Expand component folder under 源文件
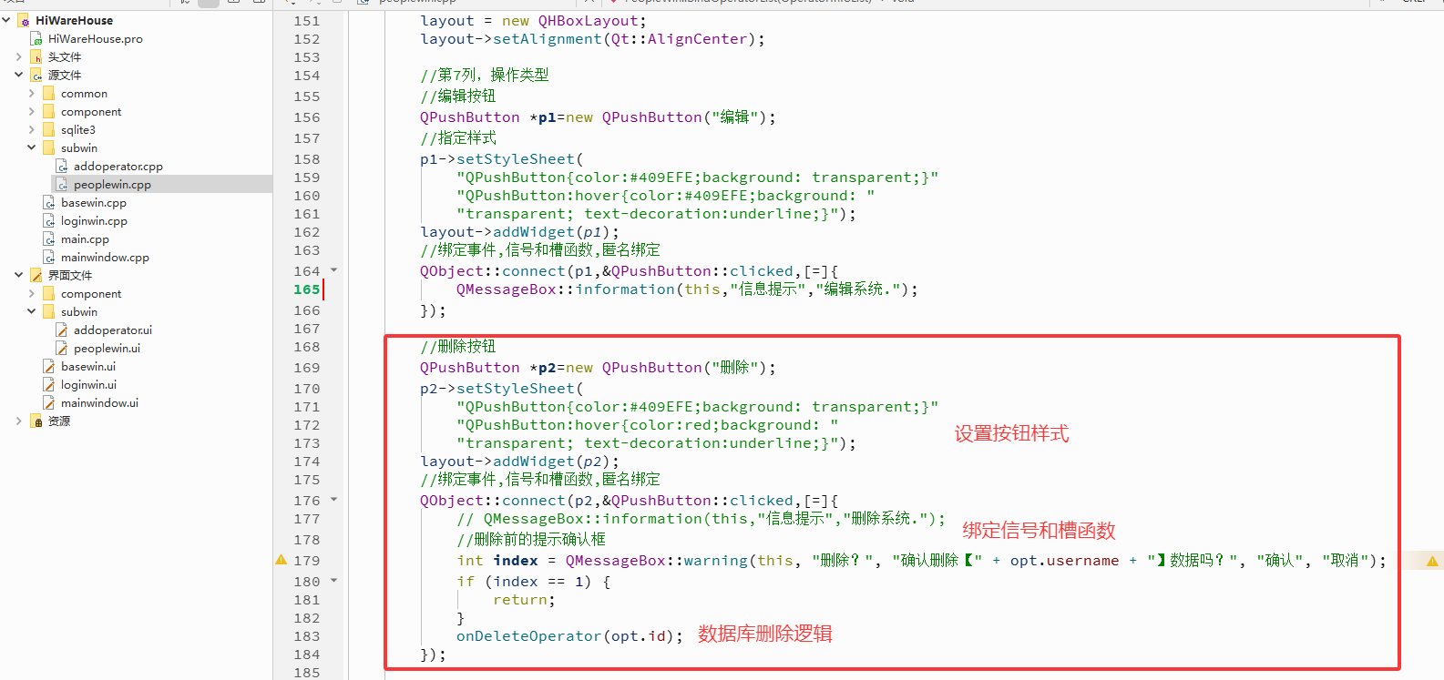The height and width of the screenshot is (680, 1444). click(32, 111)
